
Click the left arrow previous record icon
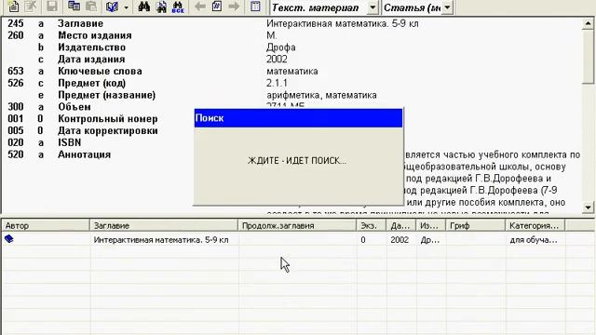200,7
